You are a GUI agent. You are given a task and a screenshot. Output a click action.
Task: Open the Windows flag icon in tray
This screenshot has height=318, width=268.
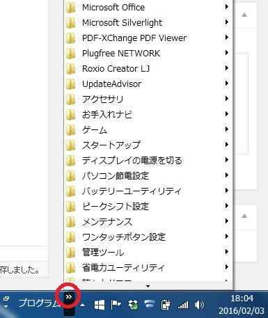(x=100, y=305)
